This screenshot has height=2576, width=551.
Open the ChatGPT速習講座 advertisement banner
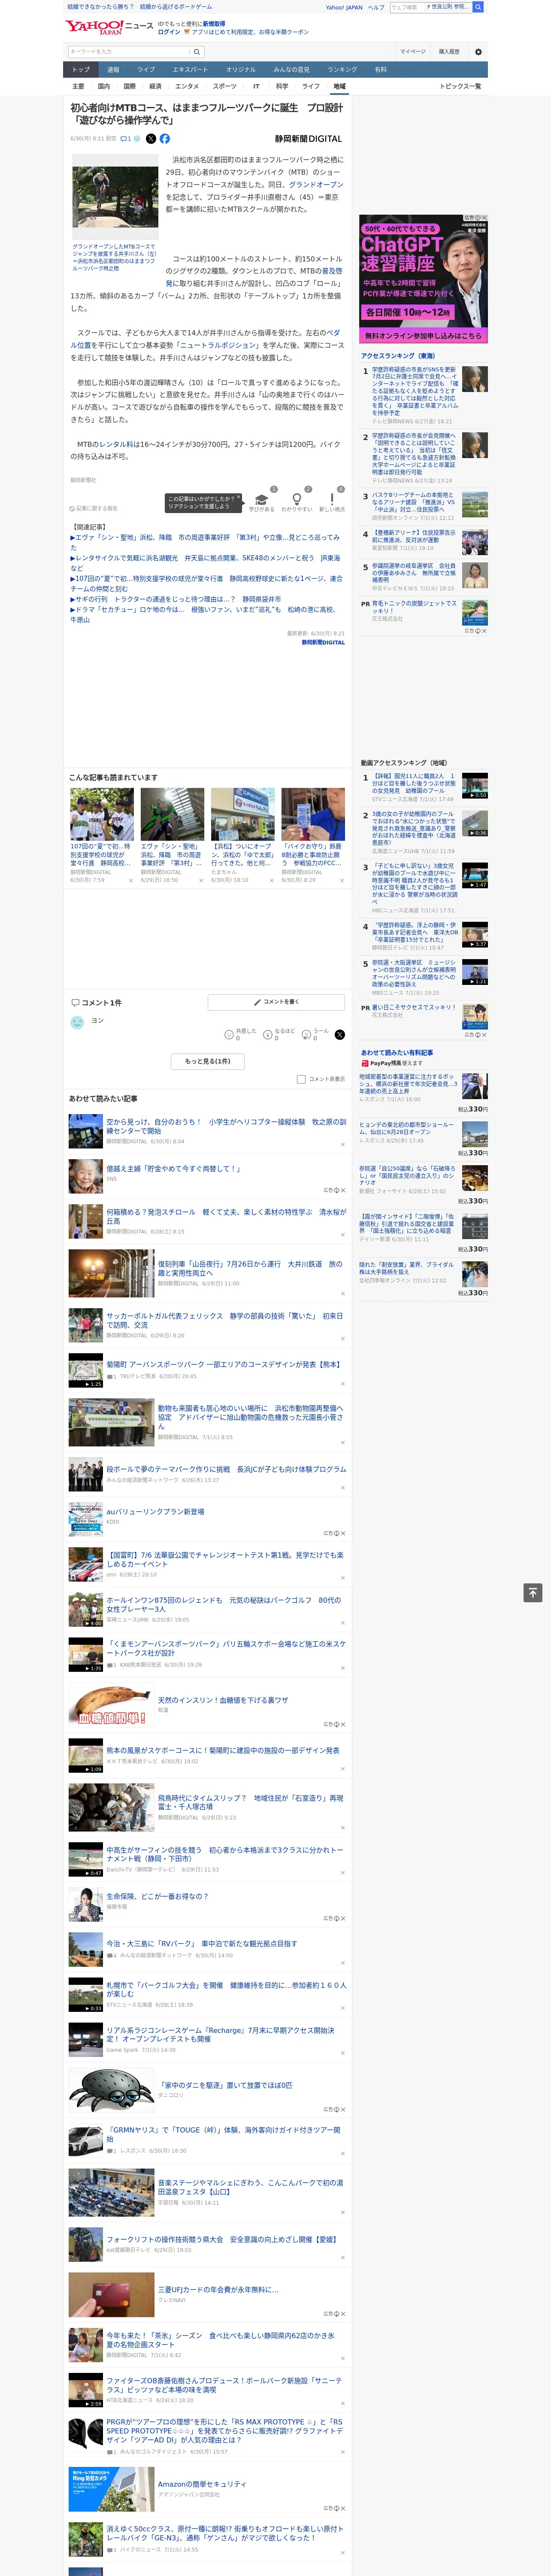(424, 279)
